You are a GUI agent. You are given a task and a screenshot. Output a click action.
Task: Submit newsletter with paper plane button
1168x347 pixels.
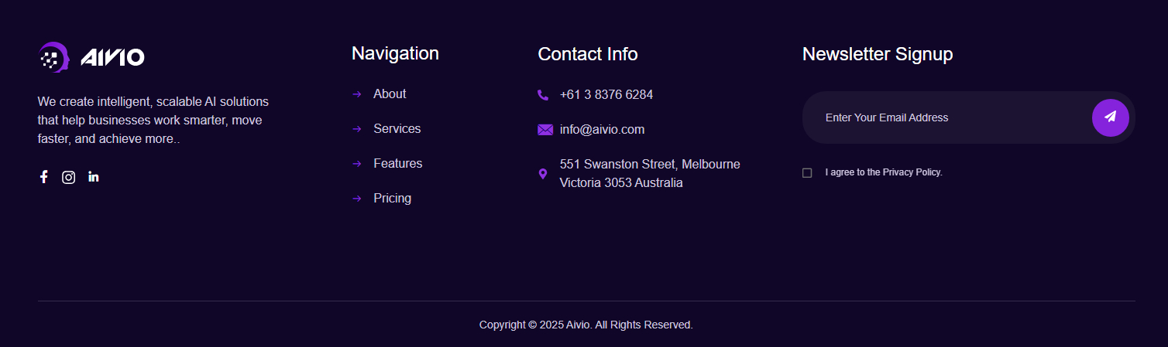point(1110,117)
